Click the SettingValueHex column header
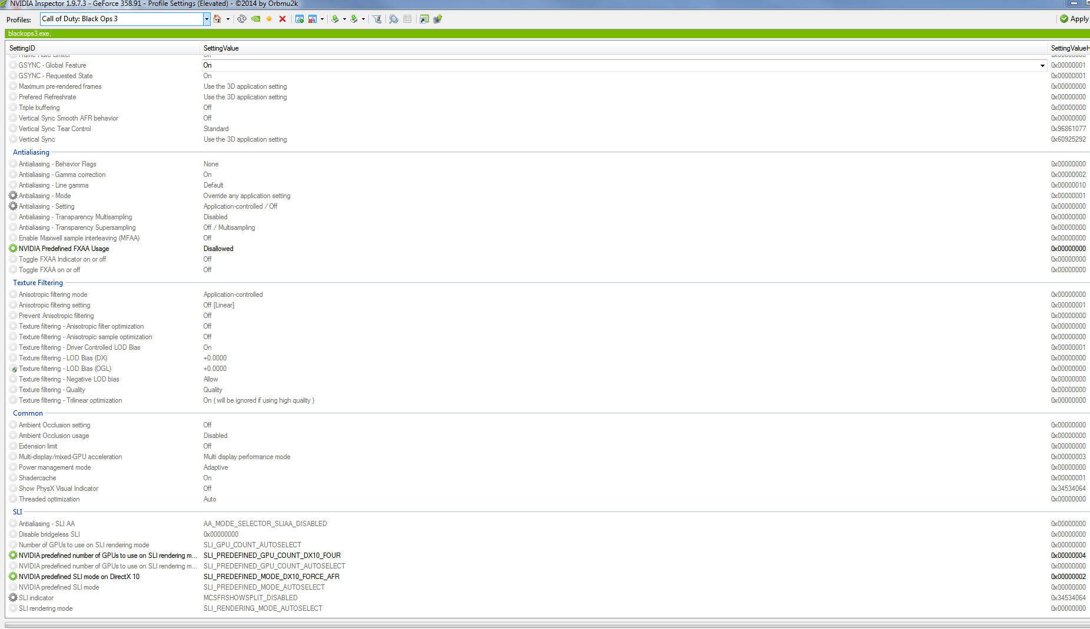 click(x=1070, y=48)
